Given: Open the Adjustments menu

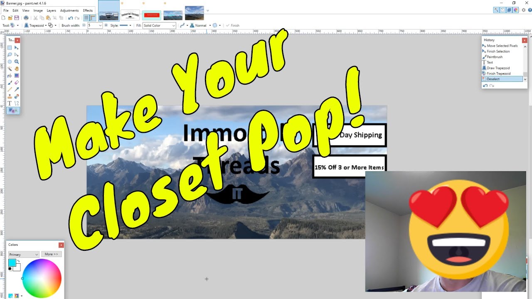Looking at the screenshot, I should tap(69, 10).
